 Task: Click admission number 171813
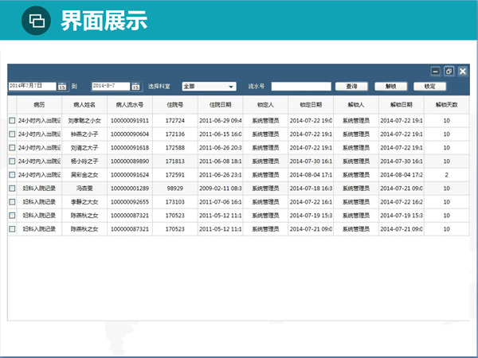coord(175,161)
